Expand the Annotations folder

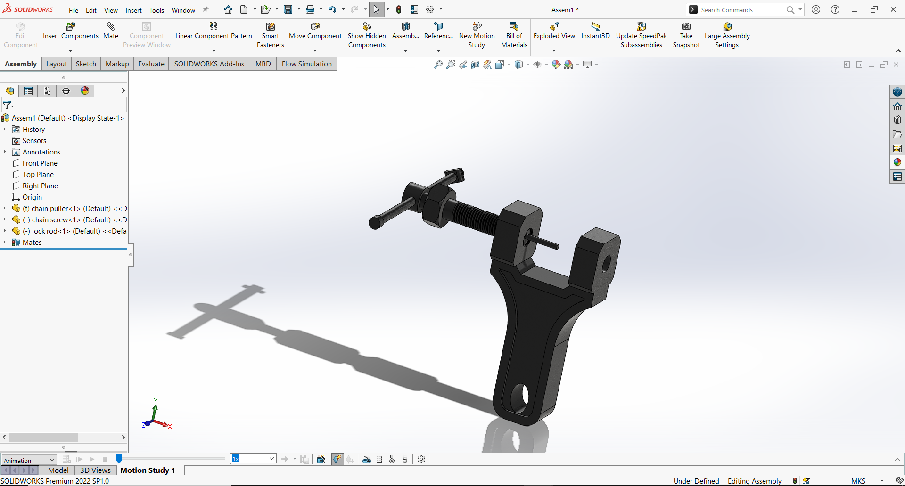pyautogui.click(x=5, y=152)
